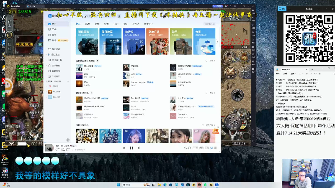Open the music cloud disk item in the sidebar
This screenshot has height=188, width=335.
[54, 66]
